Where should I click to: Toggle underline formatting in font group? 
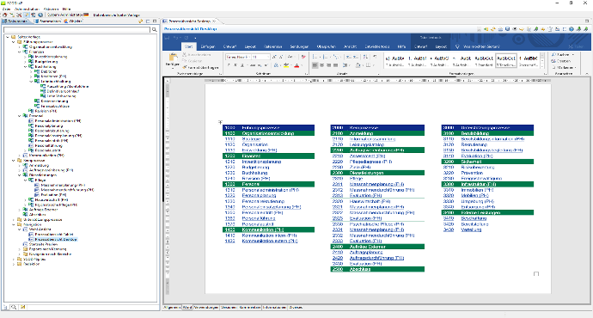241,65
